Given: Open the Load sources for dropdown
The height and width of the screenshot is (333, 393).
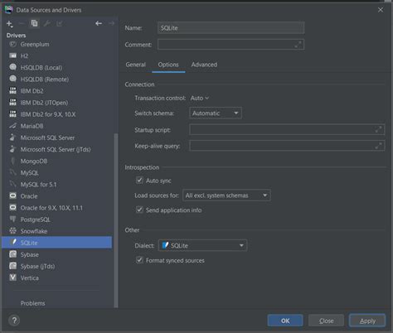Looking at the screenshot, I should coord(226,195).
